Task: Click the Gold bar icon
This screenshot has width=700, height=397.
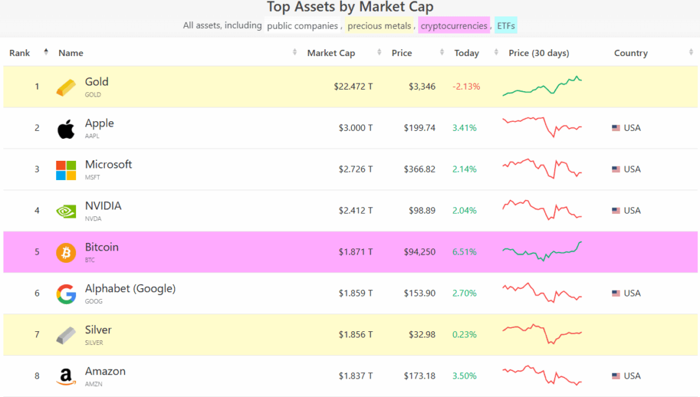Action: click(66, 88)
